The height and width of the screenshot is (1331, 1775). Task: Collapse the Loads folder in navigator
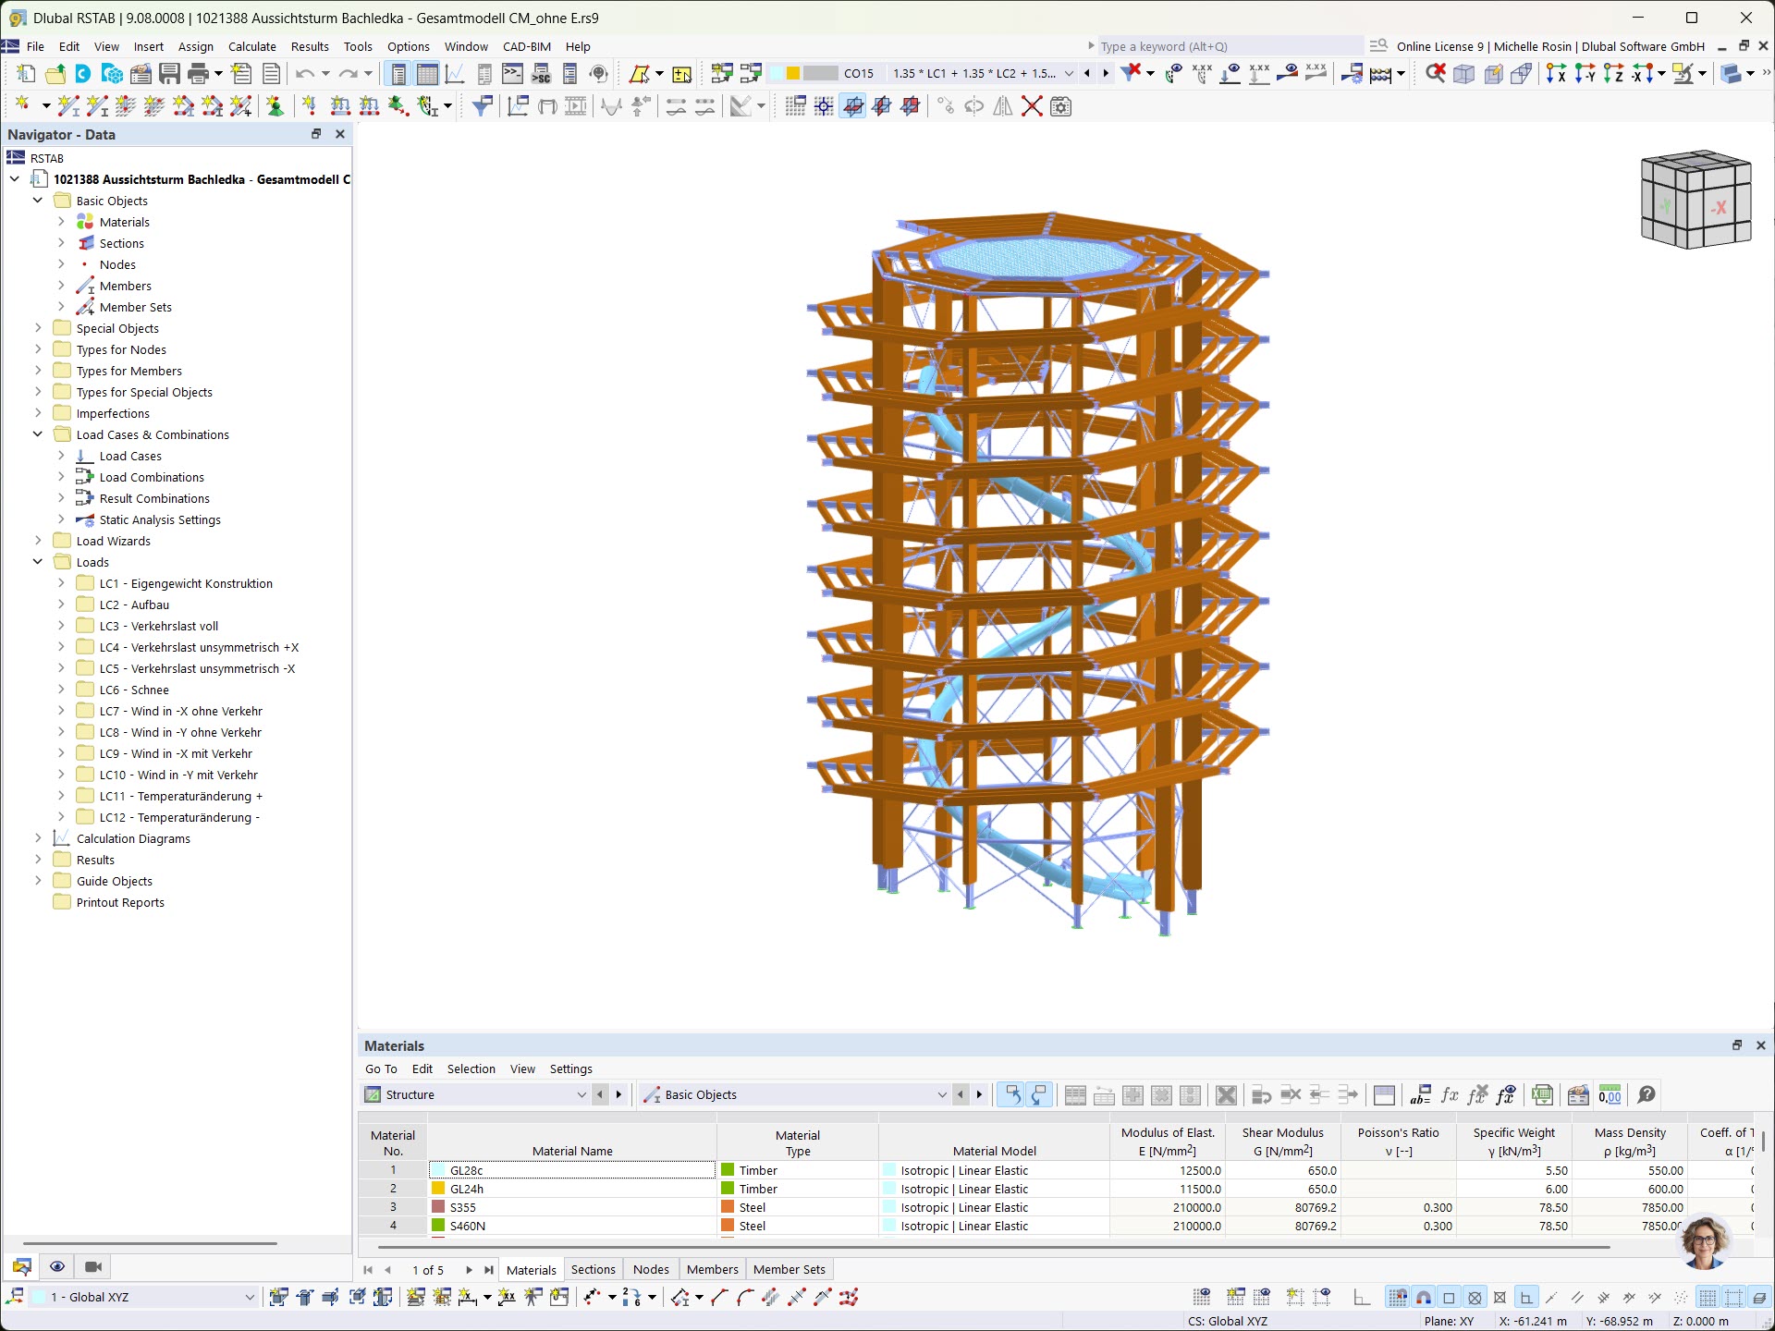click(38, 562)
